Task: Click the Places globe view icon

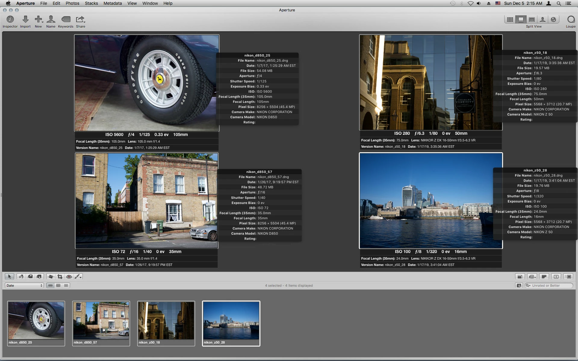Action: click(553, 20)
